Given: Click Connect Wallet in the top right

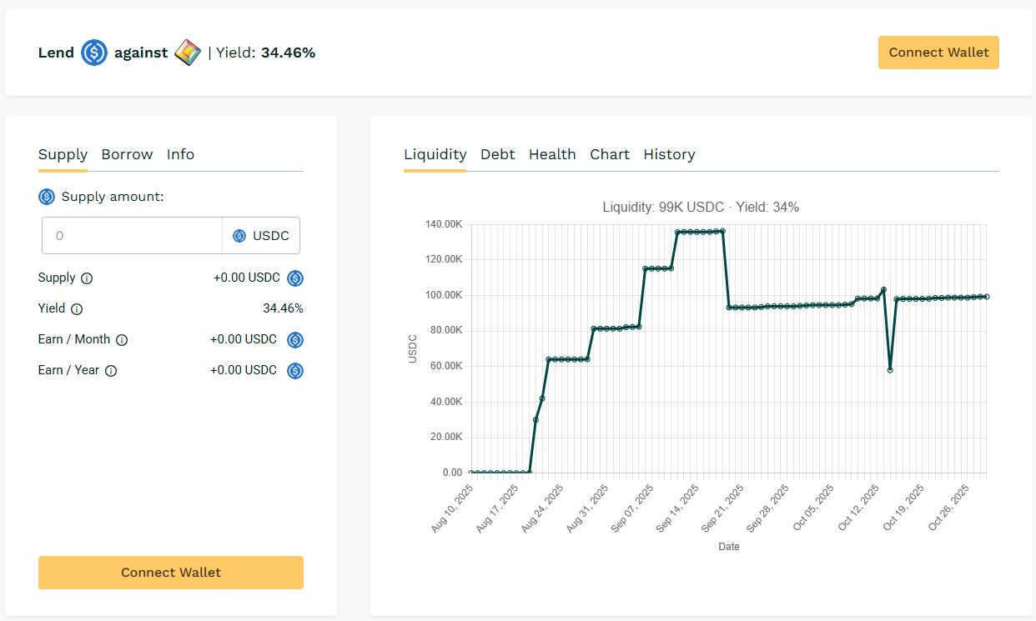Looking at the screenshot, I should (938, 53).
